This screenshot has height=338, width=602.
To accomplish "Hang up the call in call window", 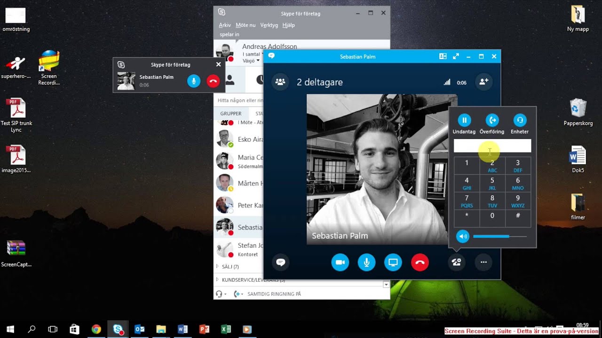I will coord(420,262).
